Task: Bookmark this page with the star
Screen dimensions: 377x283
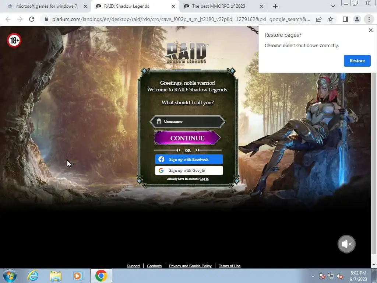Action: [331, 19]
